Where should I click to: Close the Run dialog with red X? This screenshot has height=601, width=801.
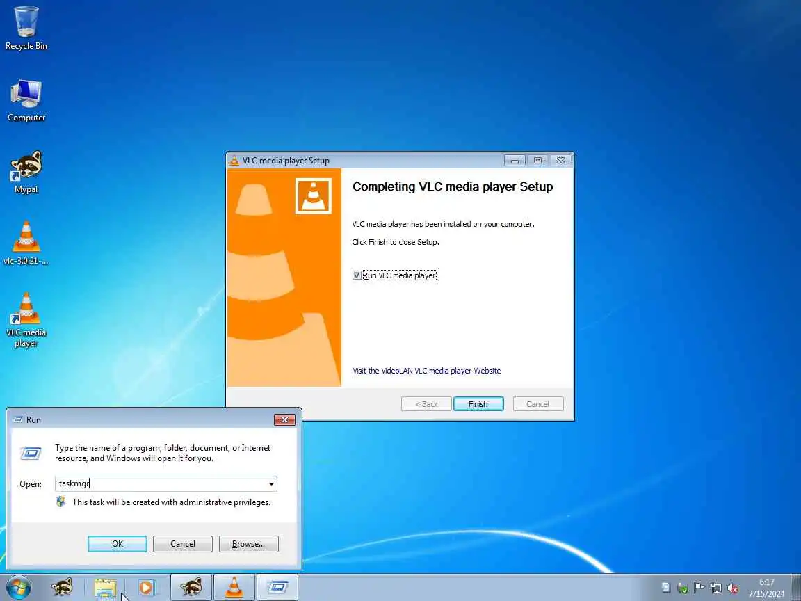click(284, 419)
